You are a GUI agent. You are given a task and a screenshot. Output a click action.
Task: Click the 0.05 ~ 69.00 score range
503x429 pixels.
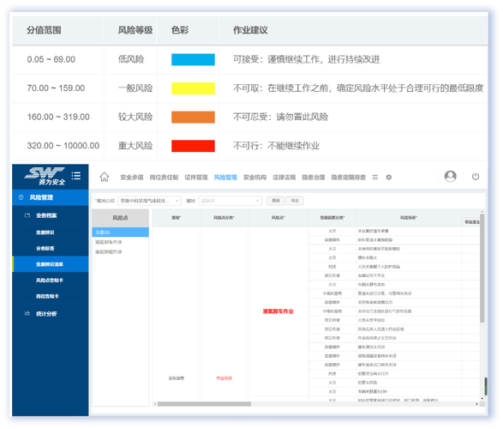51,59
